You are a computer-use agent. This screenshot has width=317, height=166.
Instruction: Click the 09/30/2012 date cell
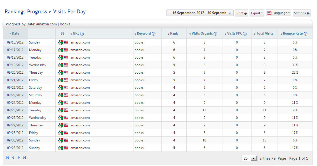click(x=15, y=140)
